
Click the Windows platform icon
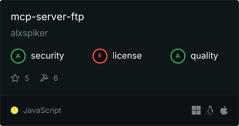coord(196,110)
